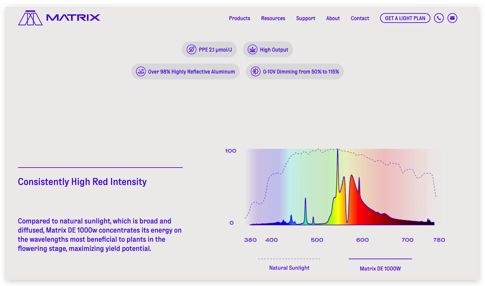Click the Consistently High Red Intensity heading

point(82,182)
